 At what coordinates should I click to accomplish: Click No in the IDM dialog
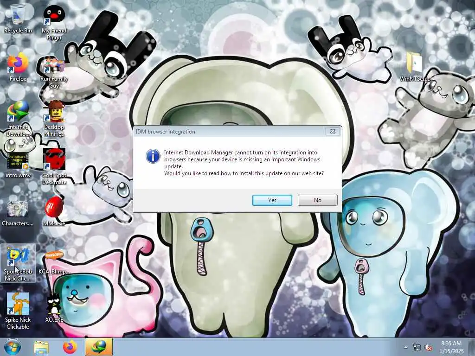coord(317,200)
